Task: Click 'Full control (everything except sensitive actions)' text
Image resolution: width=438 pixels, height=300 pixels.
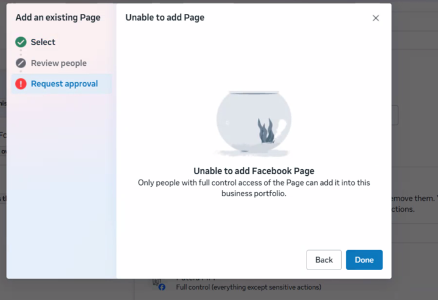Action: point(249,287)
